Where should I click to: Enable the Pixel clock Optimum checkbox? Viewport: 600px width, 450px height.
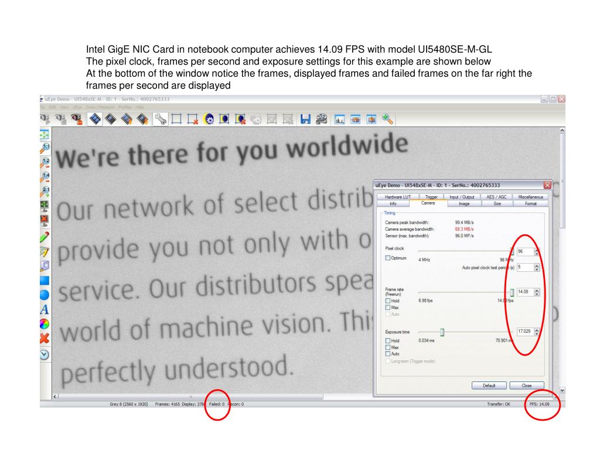coord(388,258)
